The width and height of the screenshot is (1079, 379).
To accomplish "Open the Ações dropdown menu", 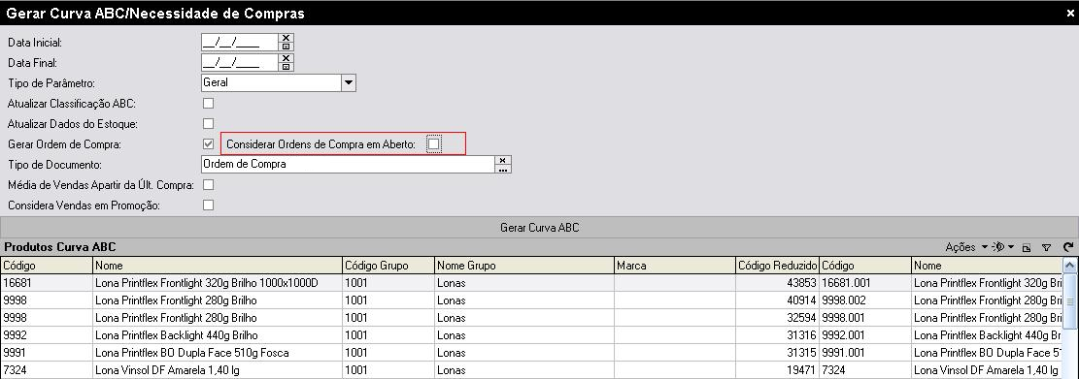I will (x=966, y=247).
